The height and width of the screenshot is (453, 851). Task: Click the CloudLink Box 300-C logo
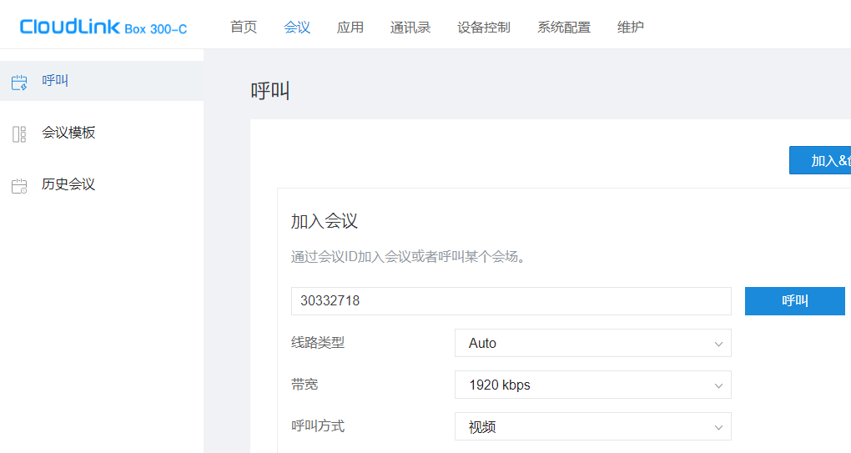[103, 28]
